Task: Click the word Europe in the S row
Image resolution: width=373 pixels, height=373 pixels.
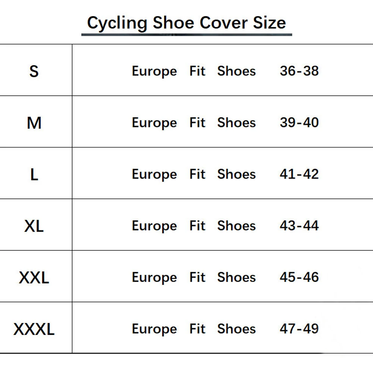Action: (x=154, y=72)
